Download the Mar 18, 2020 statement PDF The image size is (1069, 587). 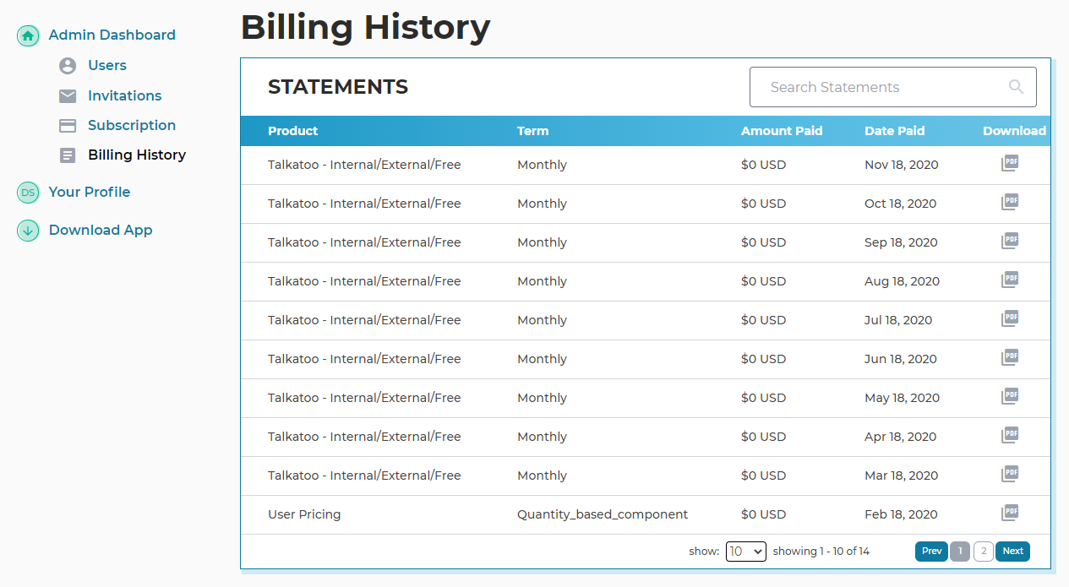coord(1010,475)
